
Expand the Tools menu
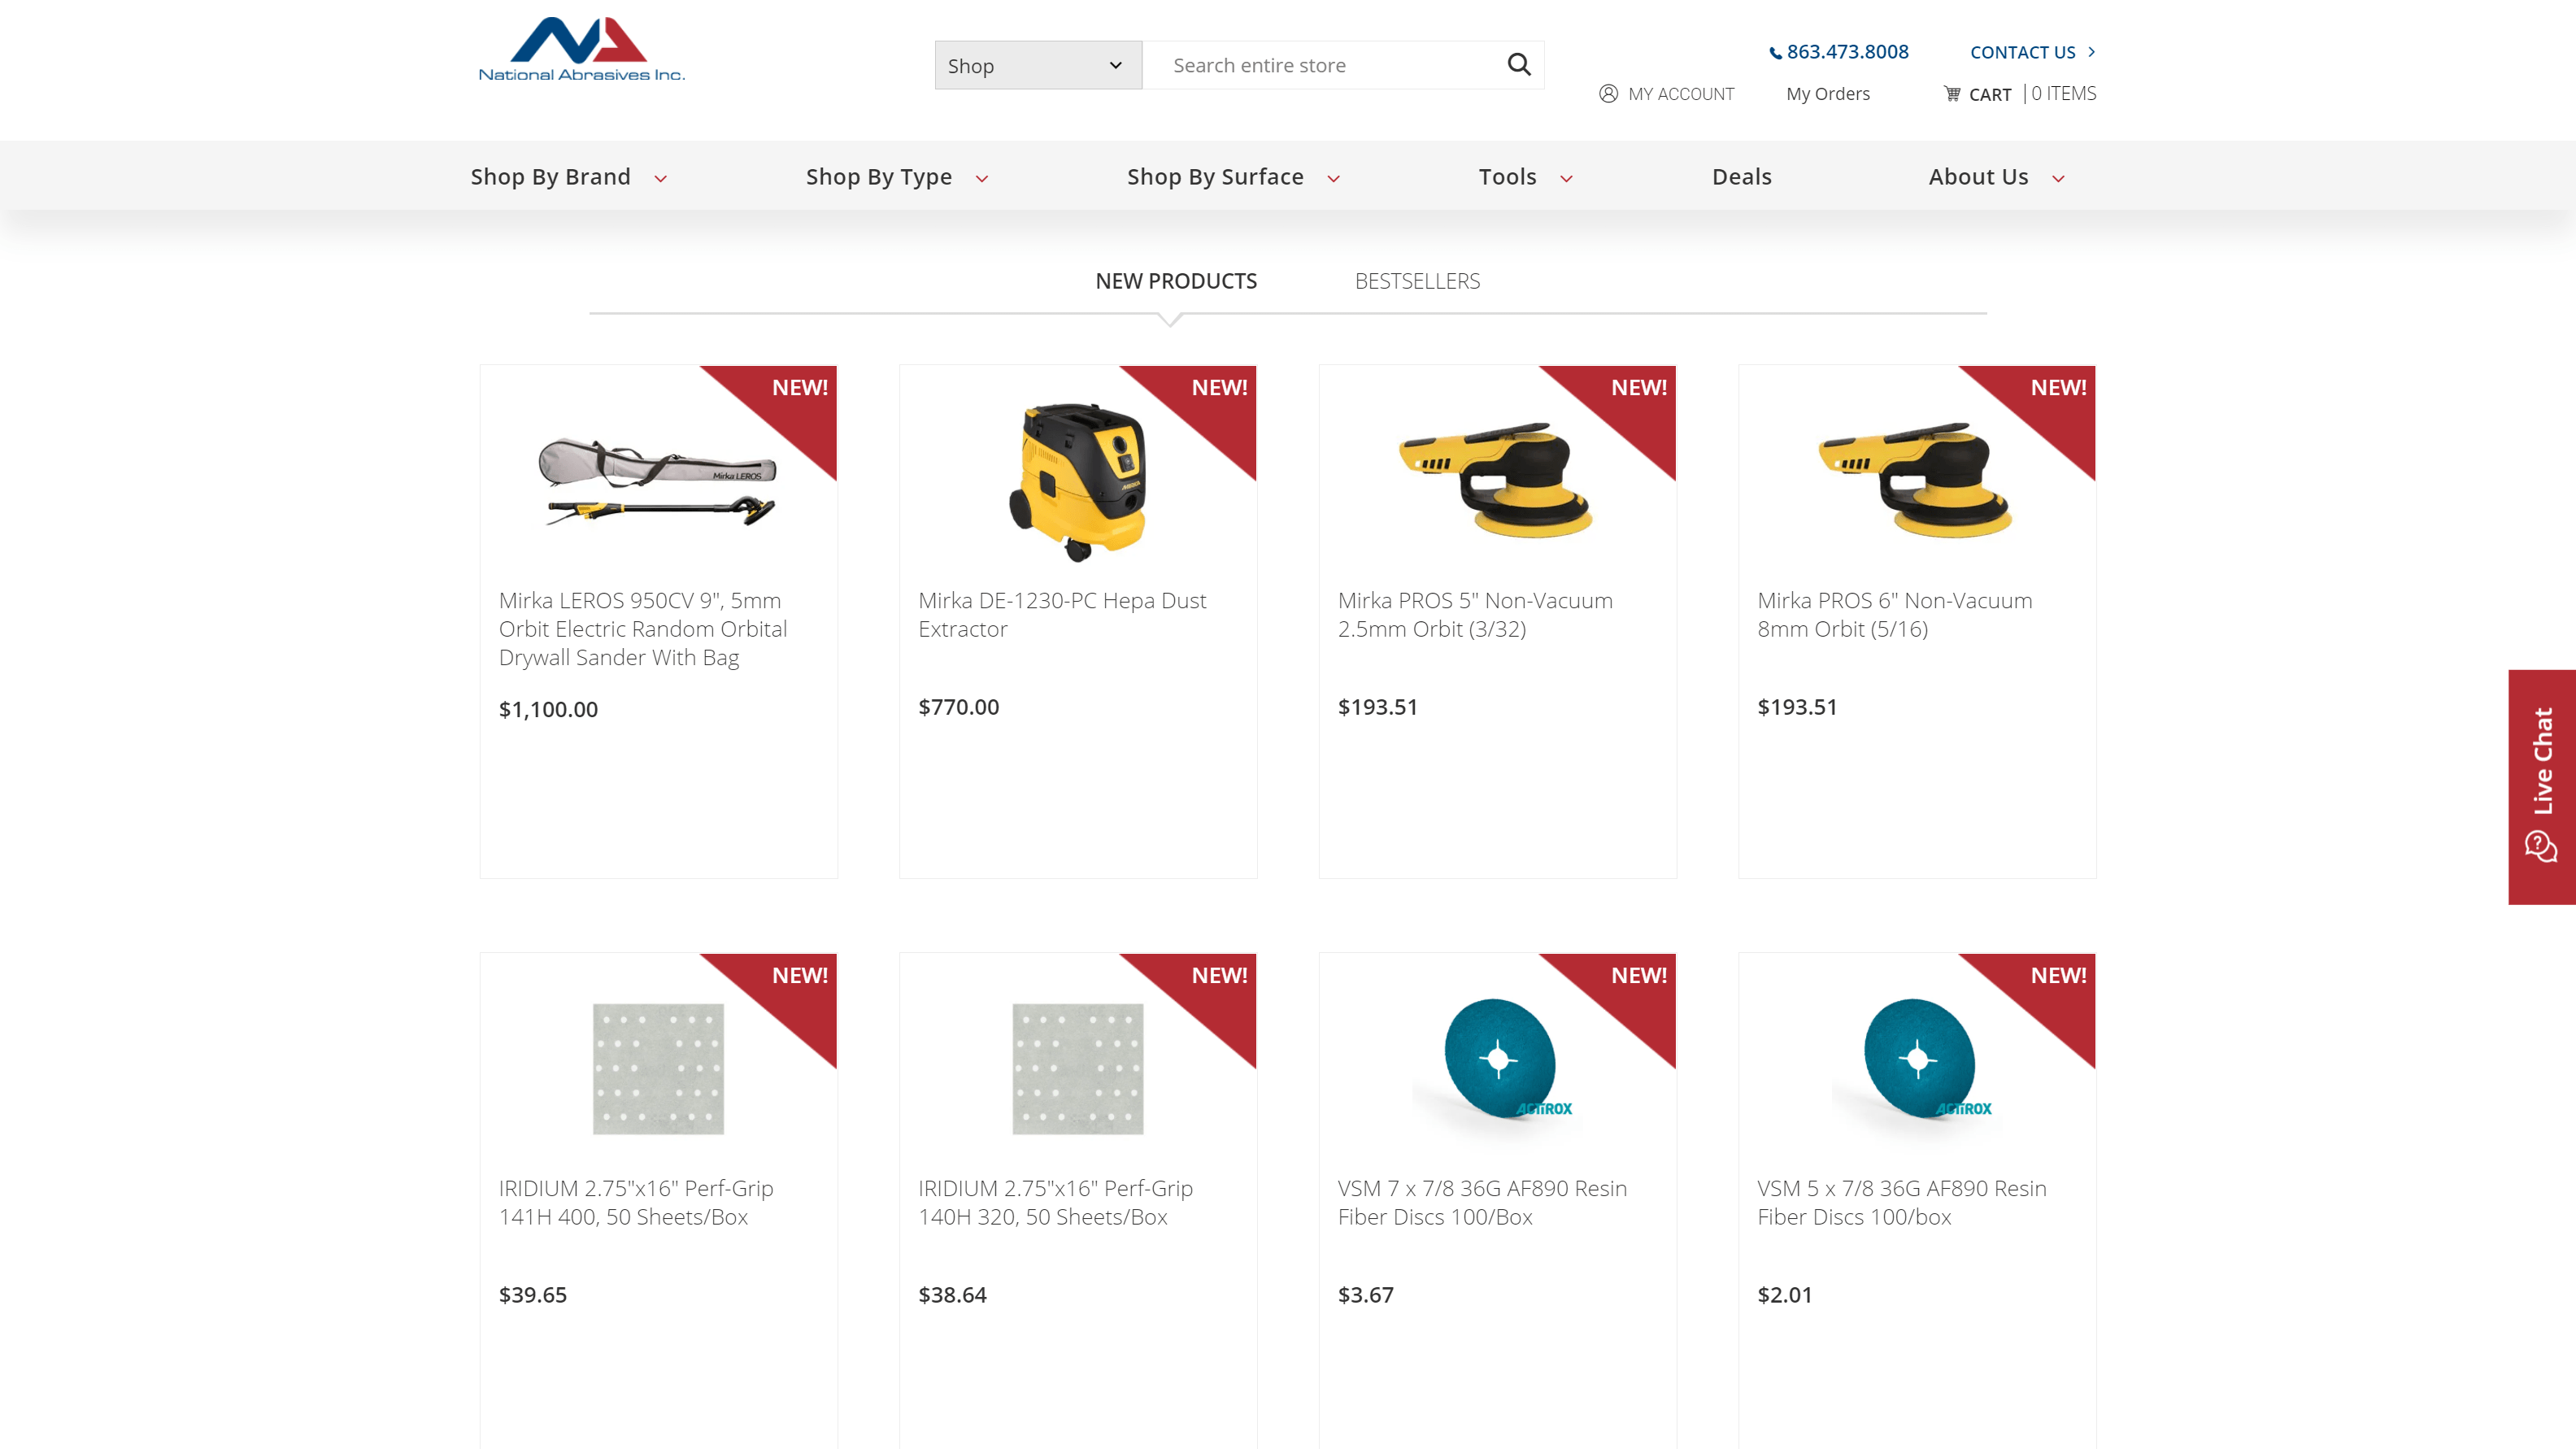[1525, 177]
